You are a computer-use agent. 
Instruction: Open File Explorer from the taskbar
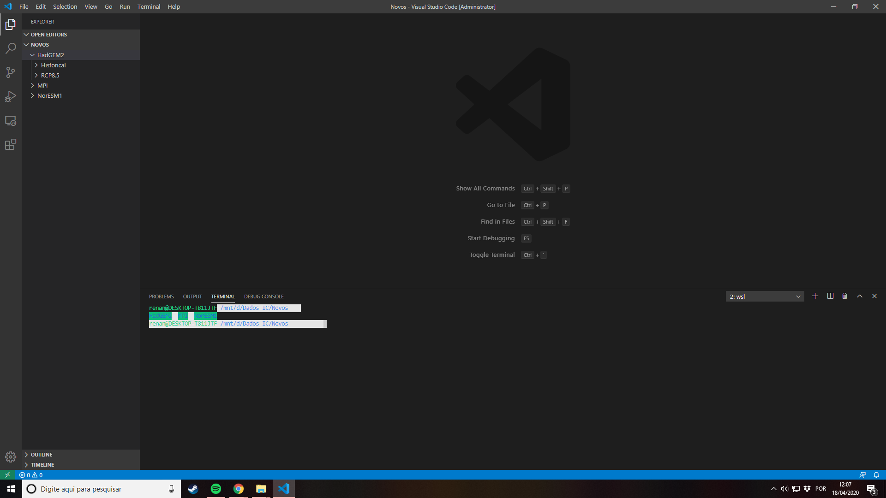(x=261, y=489)
